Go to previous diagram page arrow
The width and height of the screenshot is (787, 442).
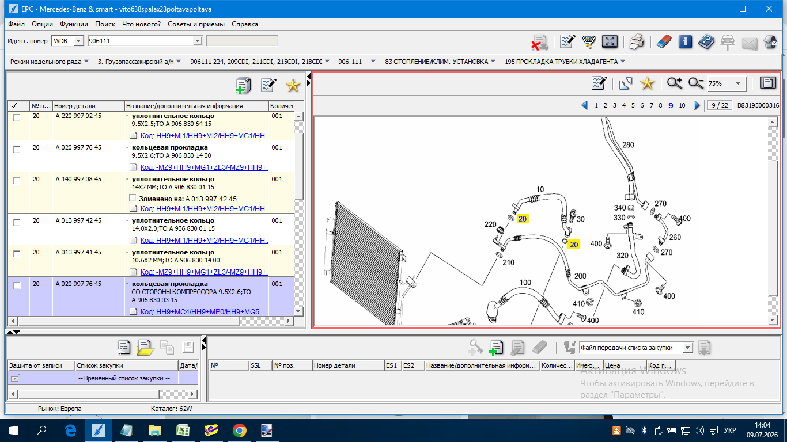(x=584, y=105)
